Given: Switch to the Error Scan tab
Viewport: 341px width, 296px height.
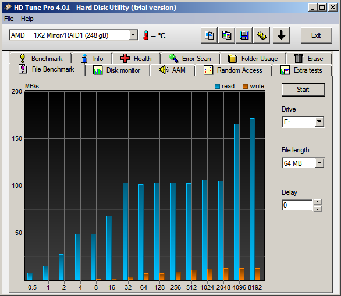Looking at the screenshot, I should point(190,59).
